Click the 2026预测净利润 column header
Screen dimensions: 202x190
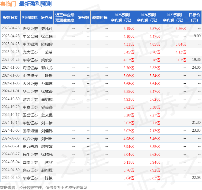[x=148, y=18]
